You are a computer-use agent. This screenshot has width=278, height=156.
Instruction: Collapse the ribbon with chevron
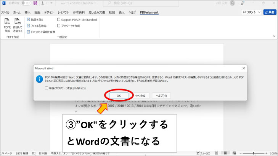(x=274, y=36)
